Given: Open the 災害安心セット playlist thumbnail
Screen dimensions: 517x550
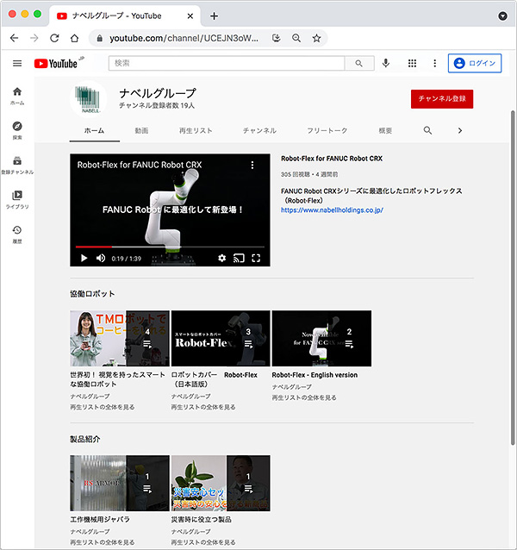Looking at the screenshot, I should tap(221, 483).
